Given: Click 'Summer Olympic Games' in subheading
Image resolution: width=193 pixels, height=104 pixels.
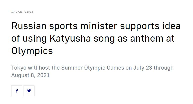Looking at the screenshot, I should coord(93,68).
